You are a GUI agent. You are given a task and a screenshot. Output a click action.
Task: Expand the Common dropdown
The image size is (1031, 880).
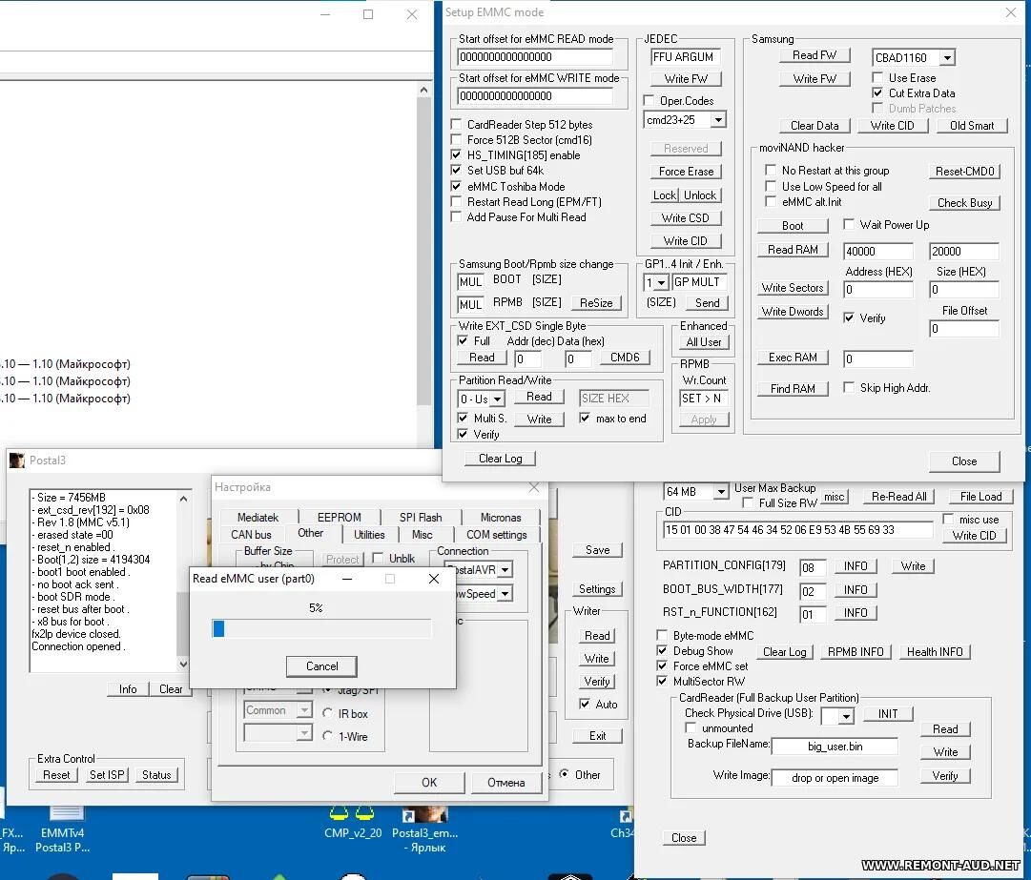(x=304, y=710)
